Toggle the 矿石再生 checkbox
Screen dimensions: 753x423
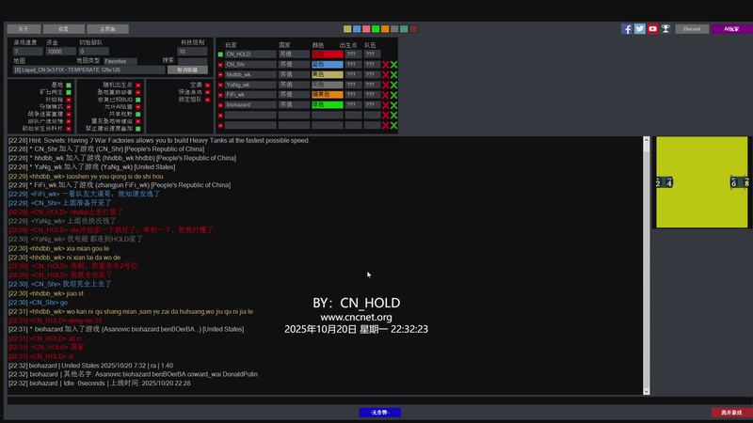[x=69, y=92]
